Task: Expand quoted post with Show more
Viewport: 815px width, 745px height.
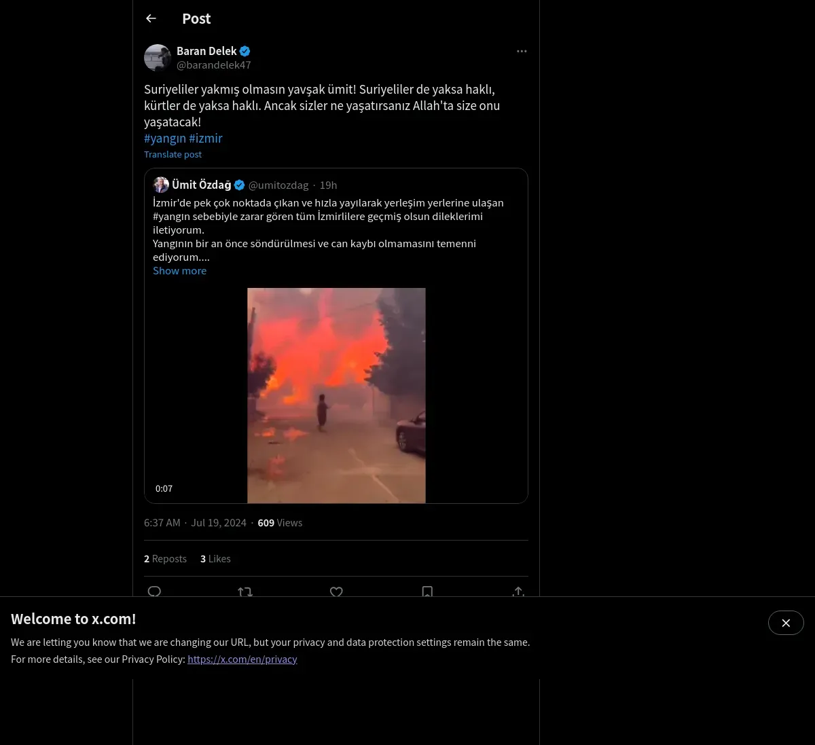Action: coord(179,270)
